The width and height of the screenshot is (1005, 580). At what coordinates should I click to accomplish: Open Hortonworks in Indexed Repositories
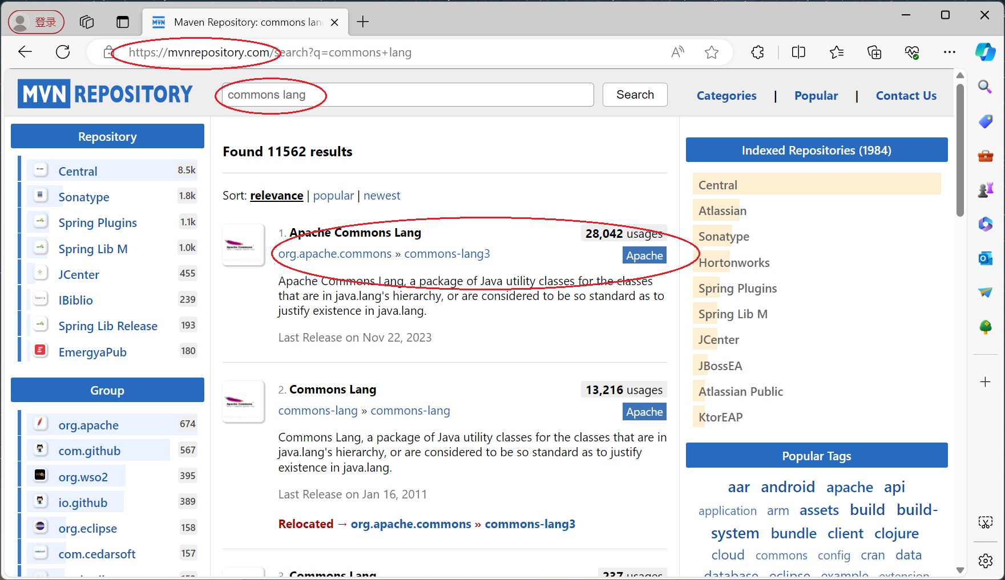point(734,262)
